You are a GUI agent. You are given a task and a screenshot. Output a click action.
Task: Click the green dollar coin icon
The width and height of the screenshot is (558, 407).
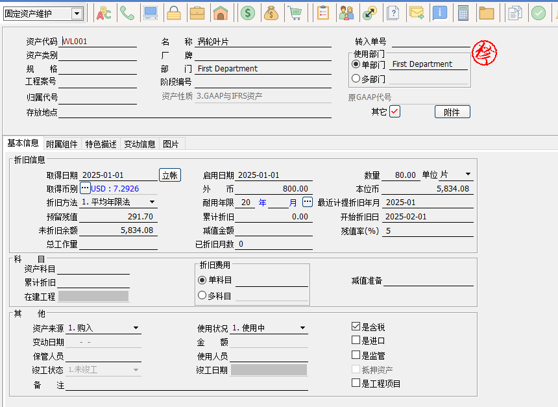click(247, 13)
